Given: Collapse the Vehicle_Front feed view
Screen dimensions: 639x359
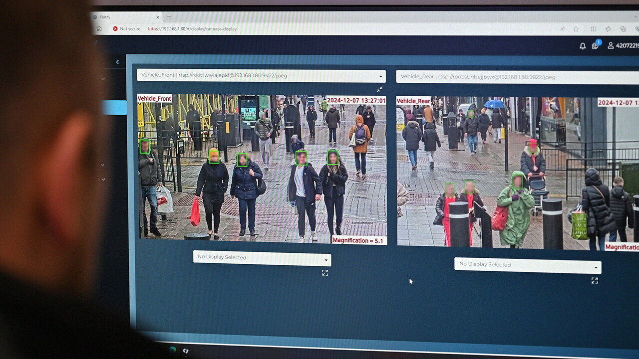Looking at the screenshot, I should (379, 89).
